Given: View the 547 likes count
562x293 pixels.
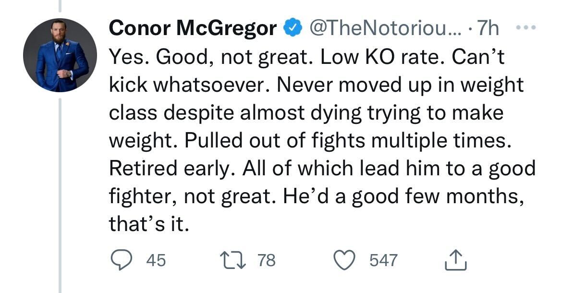Looking at the screenshot, I should tap(383, 260).
